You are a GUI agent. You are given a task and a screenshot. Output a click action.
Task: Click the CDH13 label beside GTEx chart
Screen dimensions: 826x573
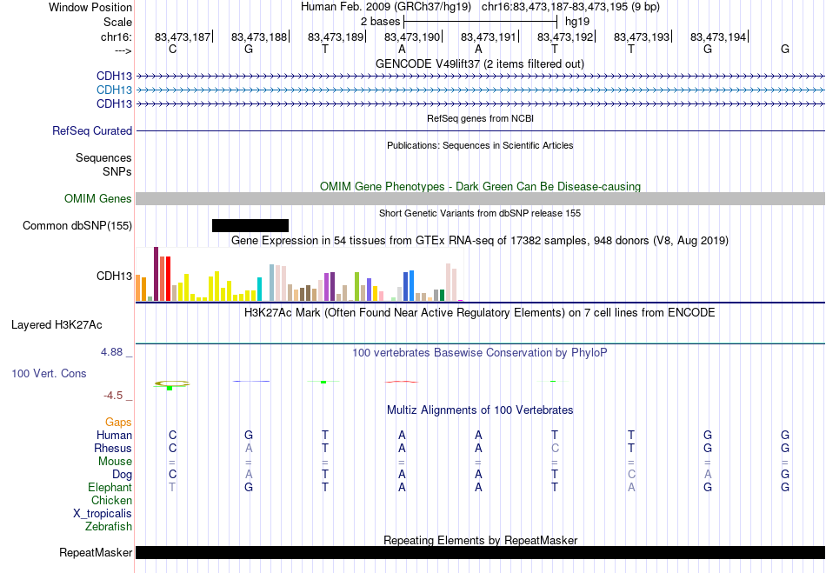click(x=114, y=276)
